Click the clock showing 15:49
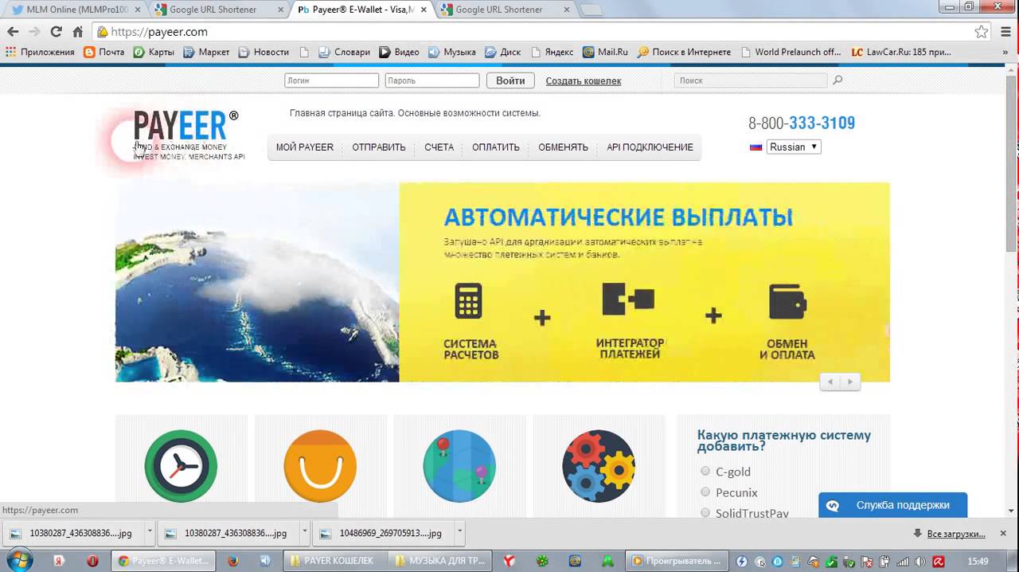 pyautogui.click(x=978, y=561)
